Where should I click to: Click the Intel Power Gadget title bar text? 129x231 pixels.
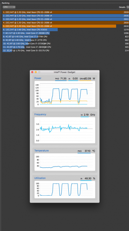point(65,72)
